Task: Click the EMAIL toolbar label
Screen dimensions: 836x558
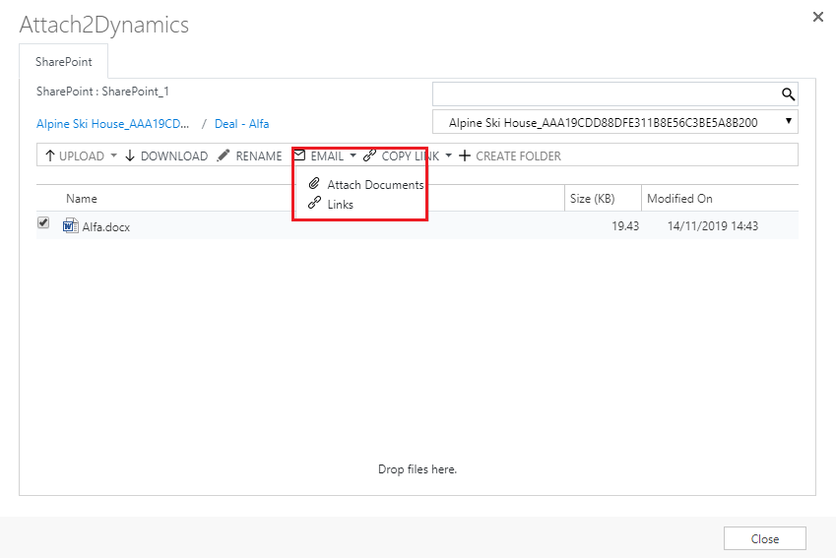Action: pyautogui.click(x=327, y=156)
